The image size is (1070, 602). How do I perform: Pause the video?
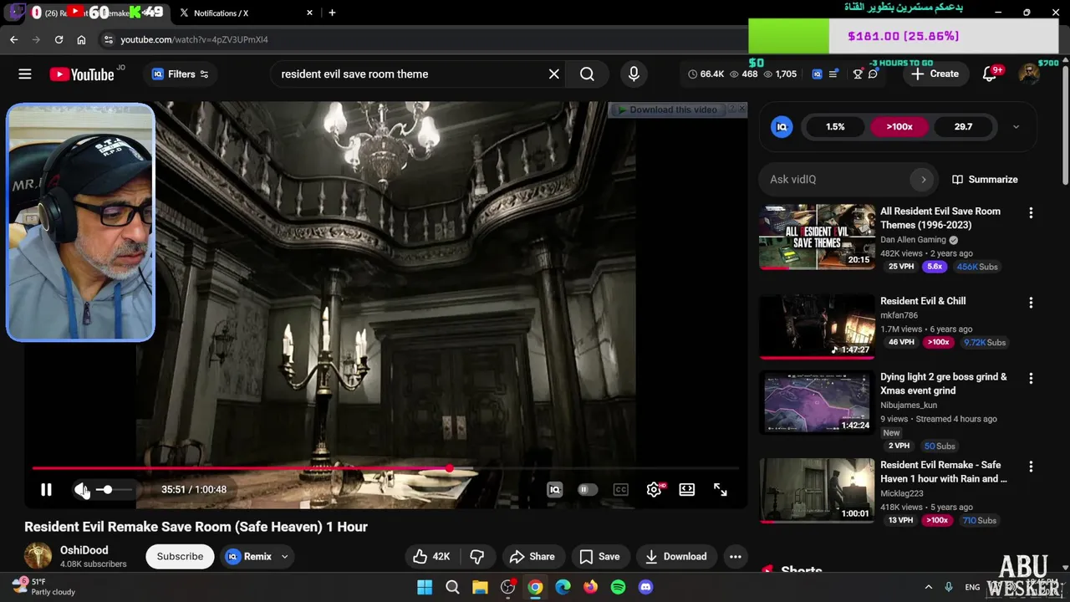point(46,489)
